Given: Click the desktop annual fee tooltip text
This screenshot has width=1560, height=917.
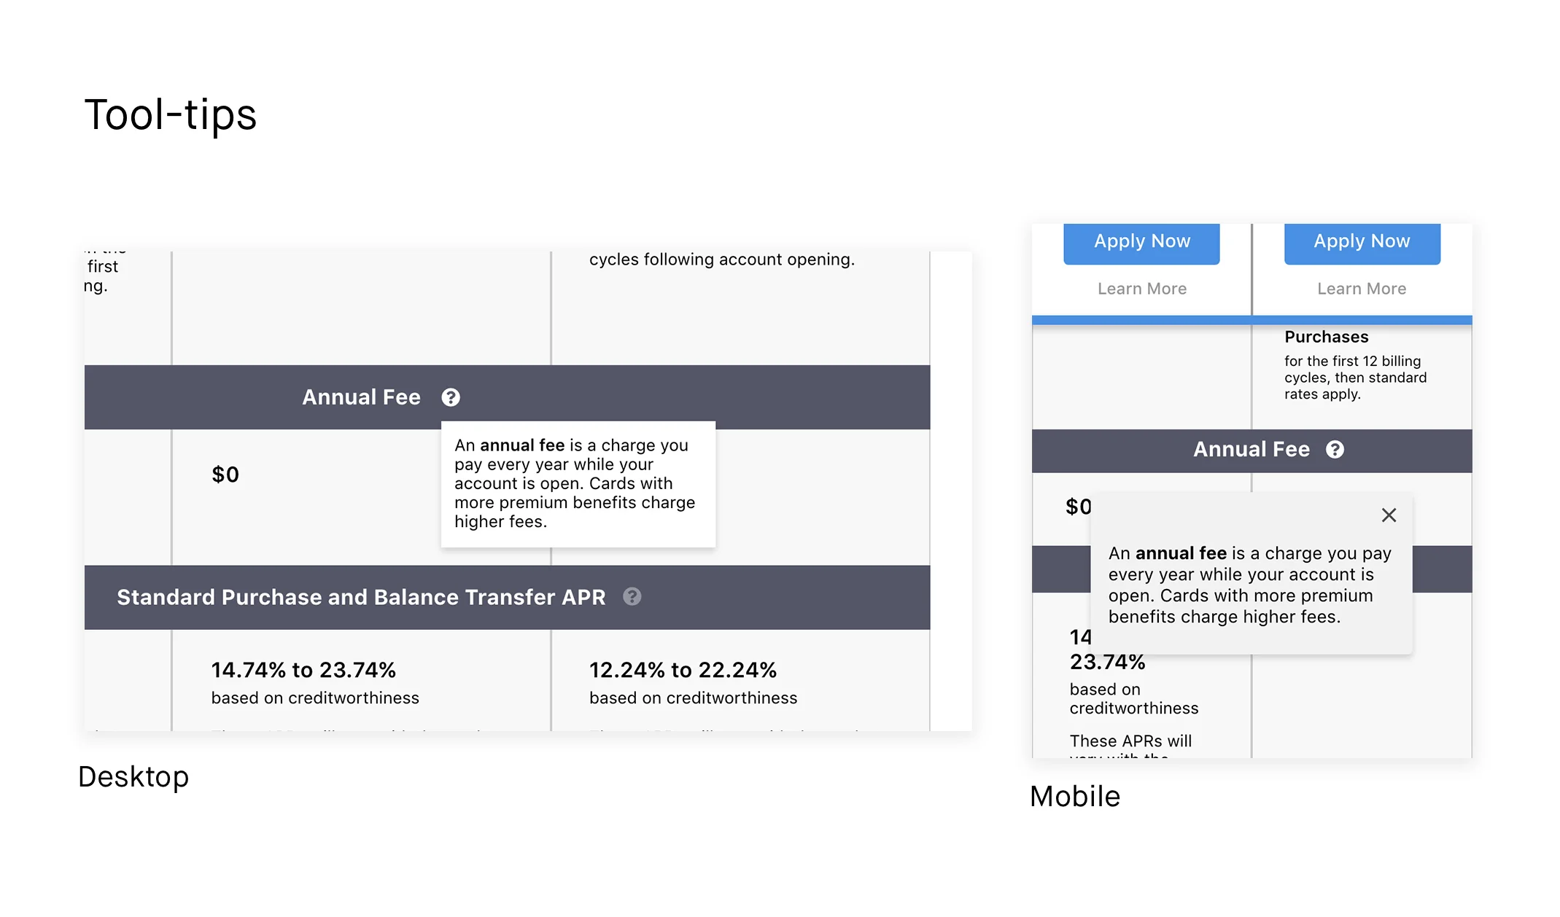Looking at the screenshot, I should [x=574, y=483].
